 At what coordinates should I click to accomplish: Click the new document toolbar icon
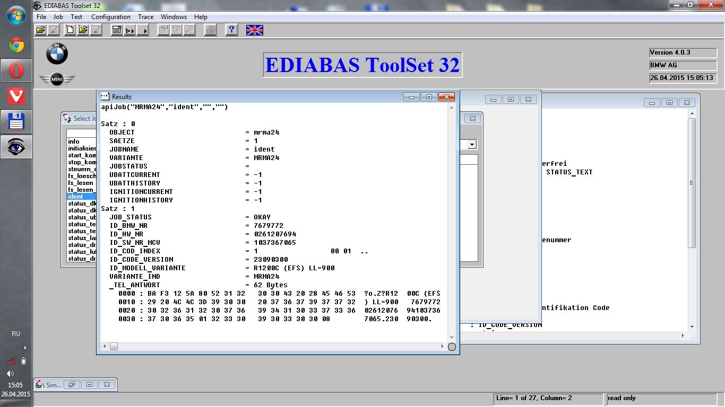(70, 30)
